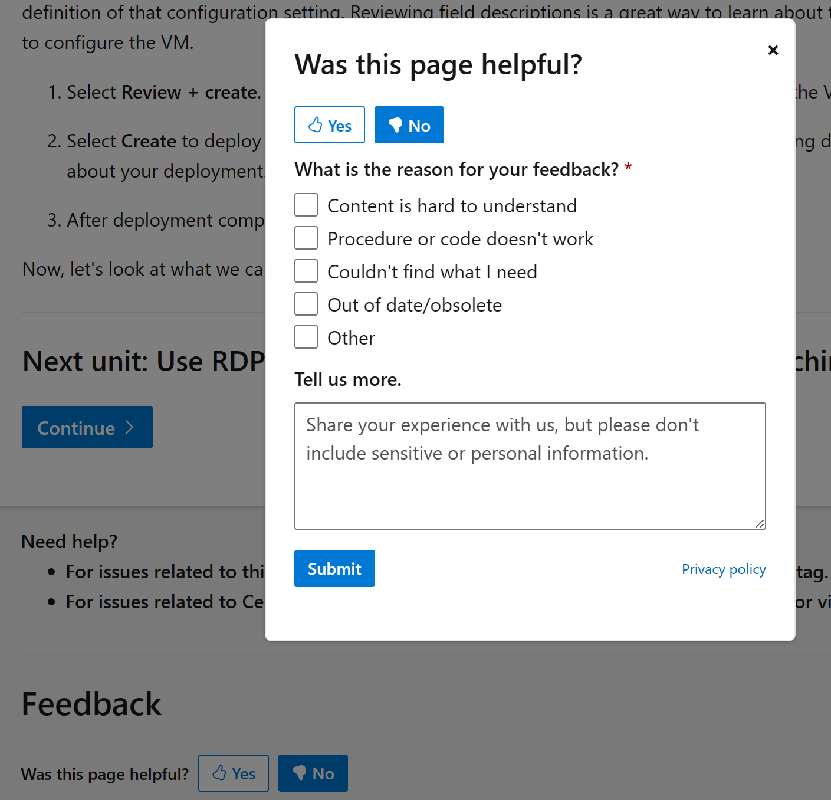
Task: Answer Yes under the Feedback heading
Action: [233, 773]
